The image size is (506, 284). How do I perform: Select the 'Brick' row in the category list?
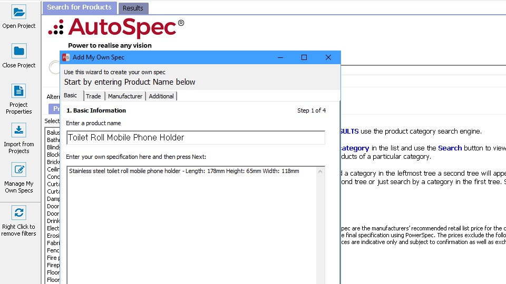point(53,162)
